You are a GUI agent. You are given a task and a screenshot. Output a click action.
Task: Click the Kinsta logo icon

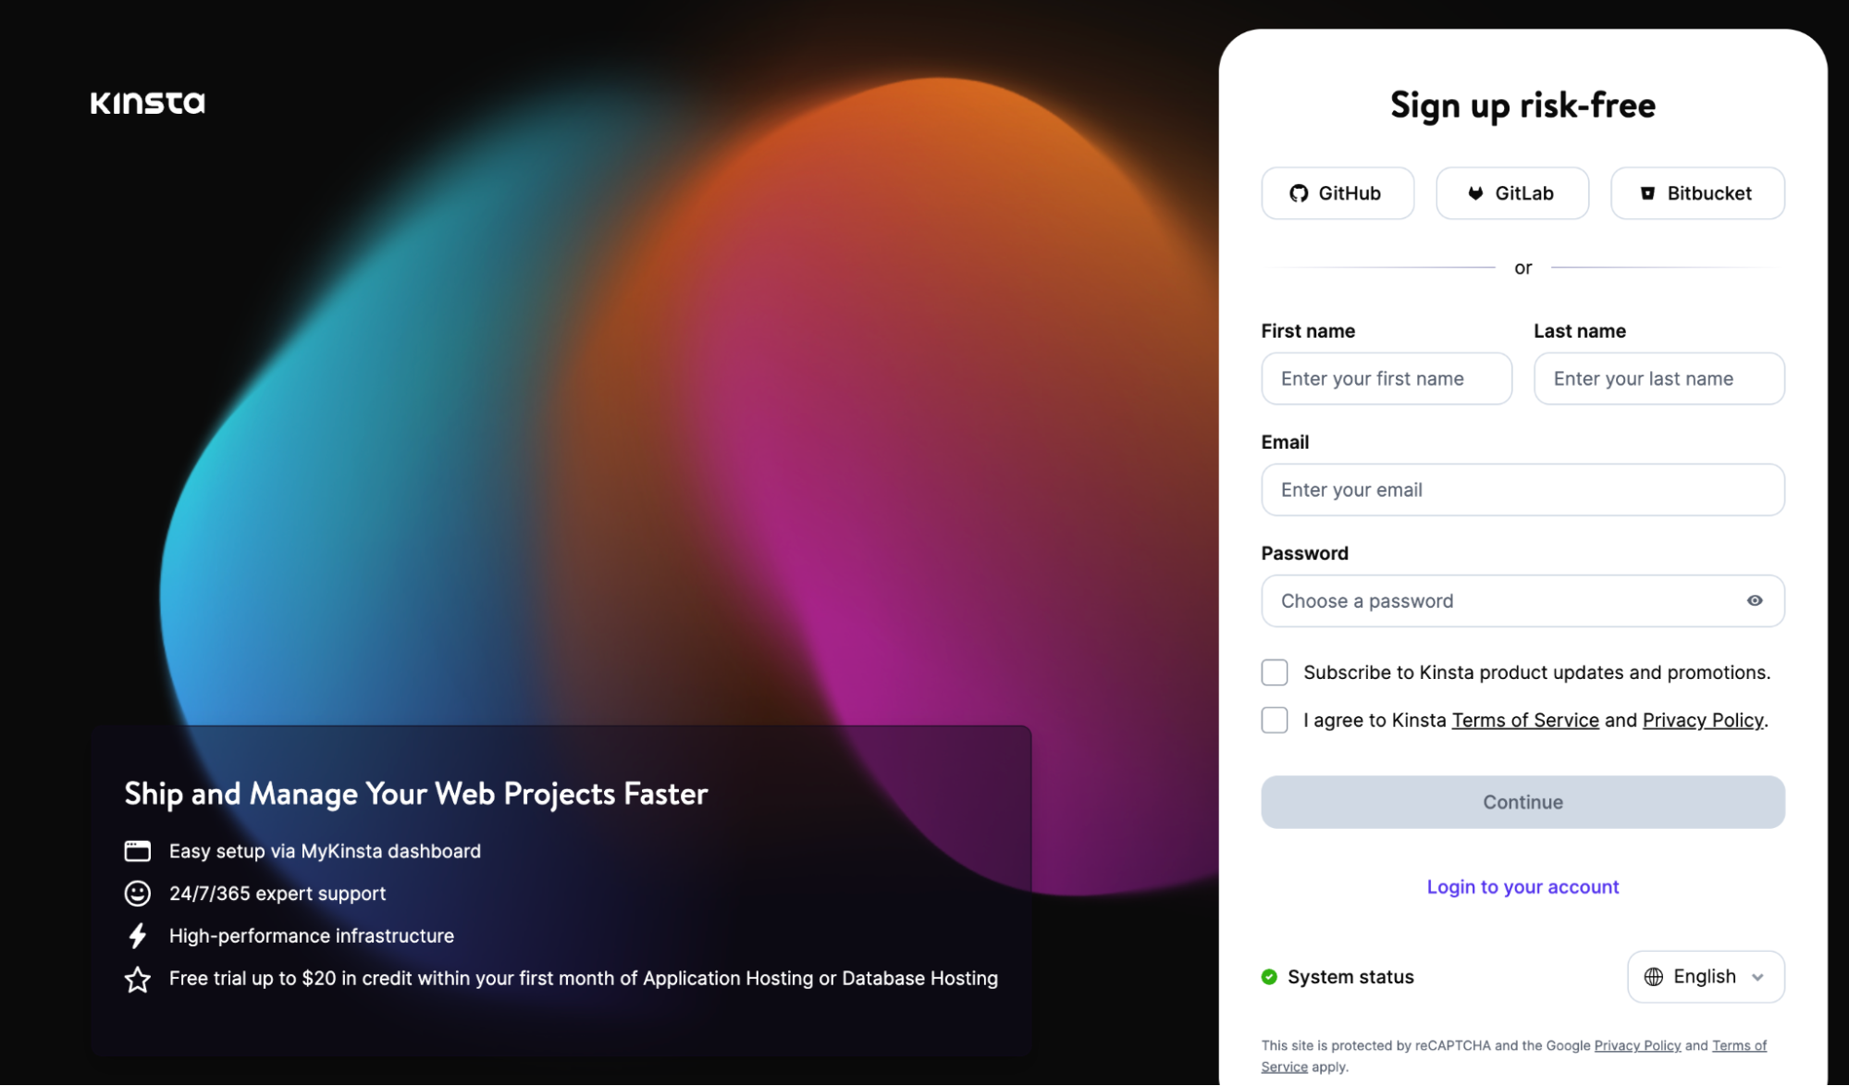144,102
